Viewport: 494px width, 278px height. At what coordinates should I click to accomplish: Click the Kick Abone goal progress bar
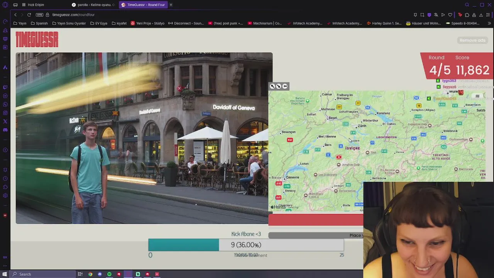click(x=246, y=245)
